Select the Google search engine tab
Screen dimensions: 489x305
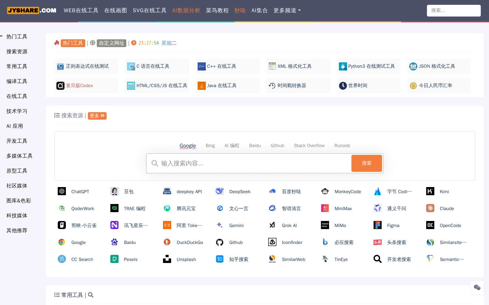(188, 146)
